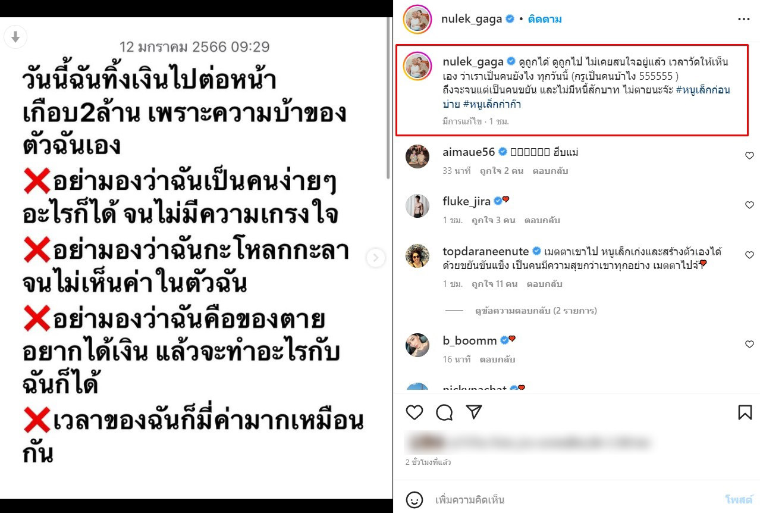760x513 pixels.
Task: Open the nulek_gaga profile picture in the header
Action: (x=417, y=19)
